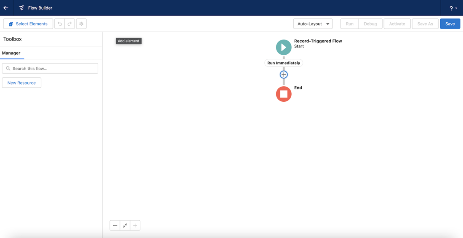The image size is (463, 238).
Task: Open the Help question mark menu
Action: click(x=453, y=8)
